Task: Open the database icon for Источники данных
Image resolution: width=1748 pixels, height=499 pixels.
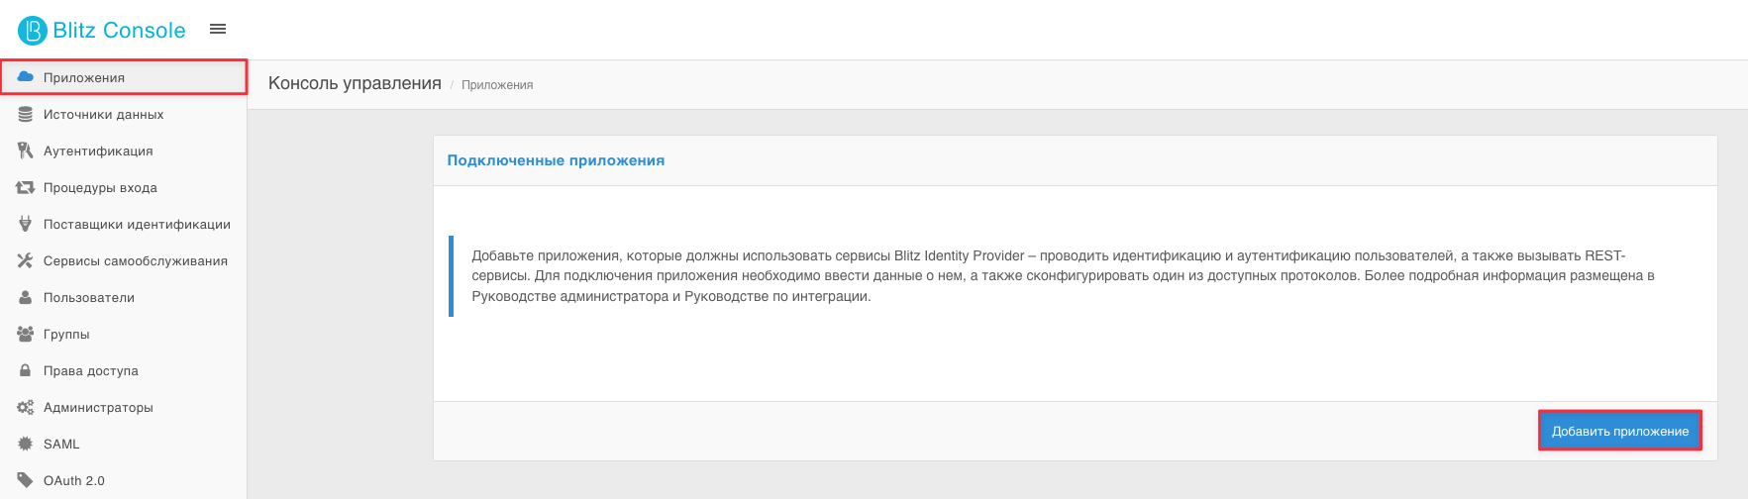Action: click(26, 114)
